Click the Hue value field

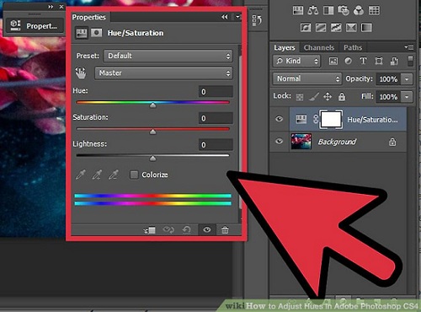click(x=216, y=92)
